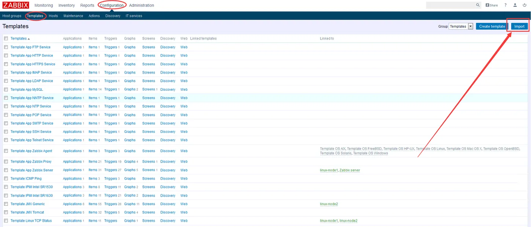Viewport: 531px width, 227px height.
Task: Click the search magnifier icon
Action: pos(478,5)
